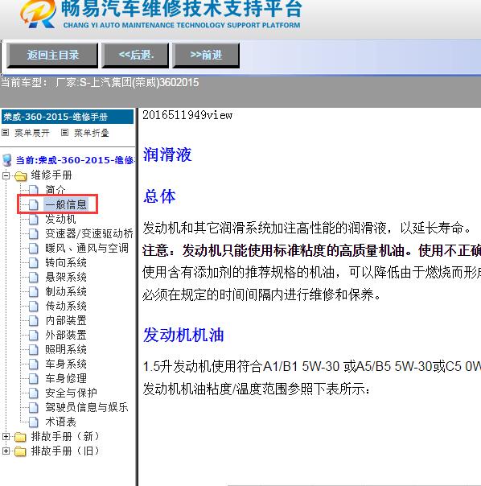This screenshot has height=486, width=481.
Task: Click page icon next to 简介
Action: tap(34, 190)
